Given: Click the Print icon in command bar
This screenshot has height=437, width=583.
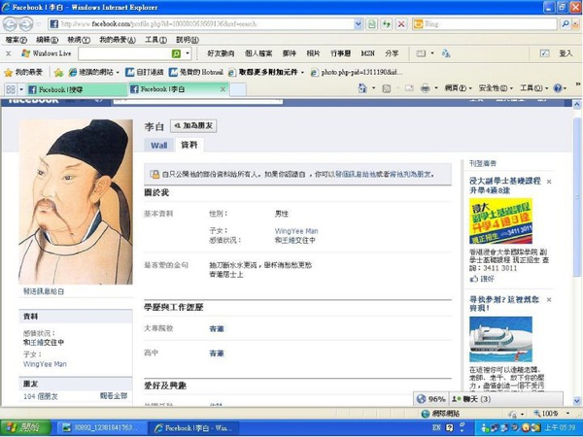Looking at the screenshot, I should 425,88.
